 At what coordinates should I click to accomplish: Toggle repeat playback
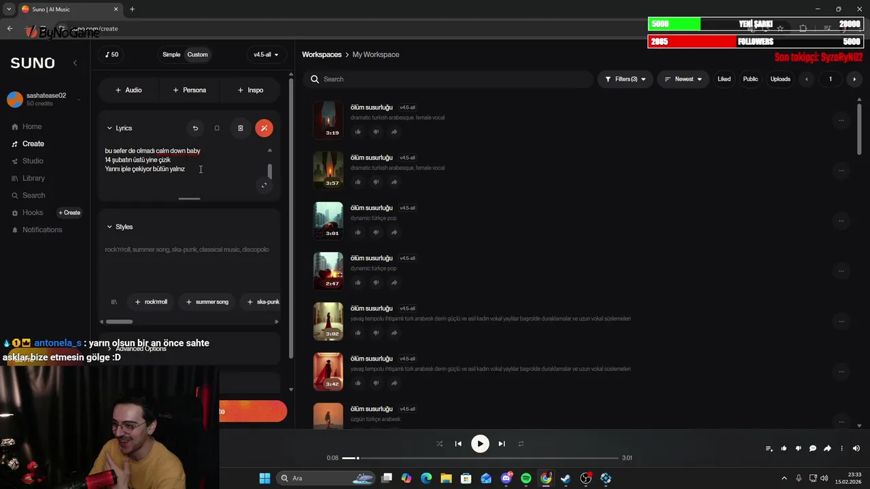[x=521, y=443]
